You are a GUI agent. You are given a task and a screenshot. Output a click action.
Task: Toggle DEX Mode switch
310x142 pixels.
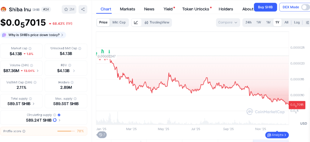305,7
